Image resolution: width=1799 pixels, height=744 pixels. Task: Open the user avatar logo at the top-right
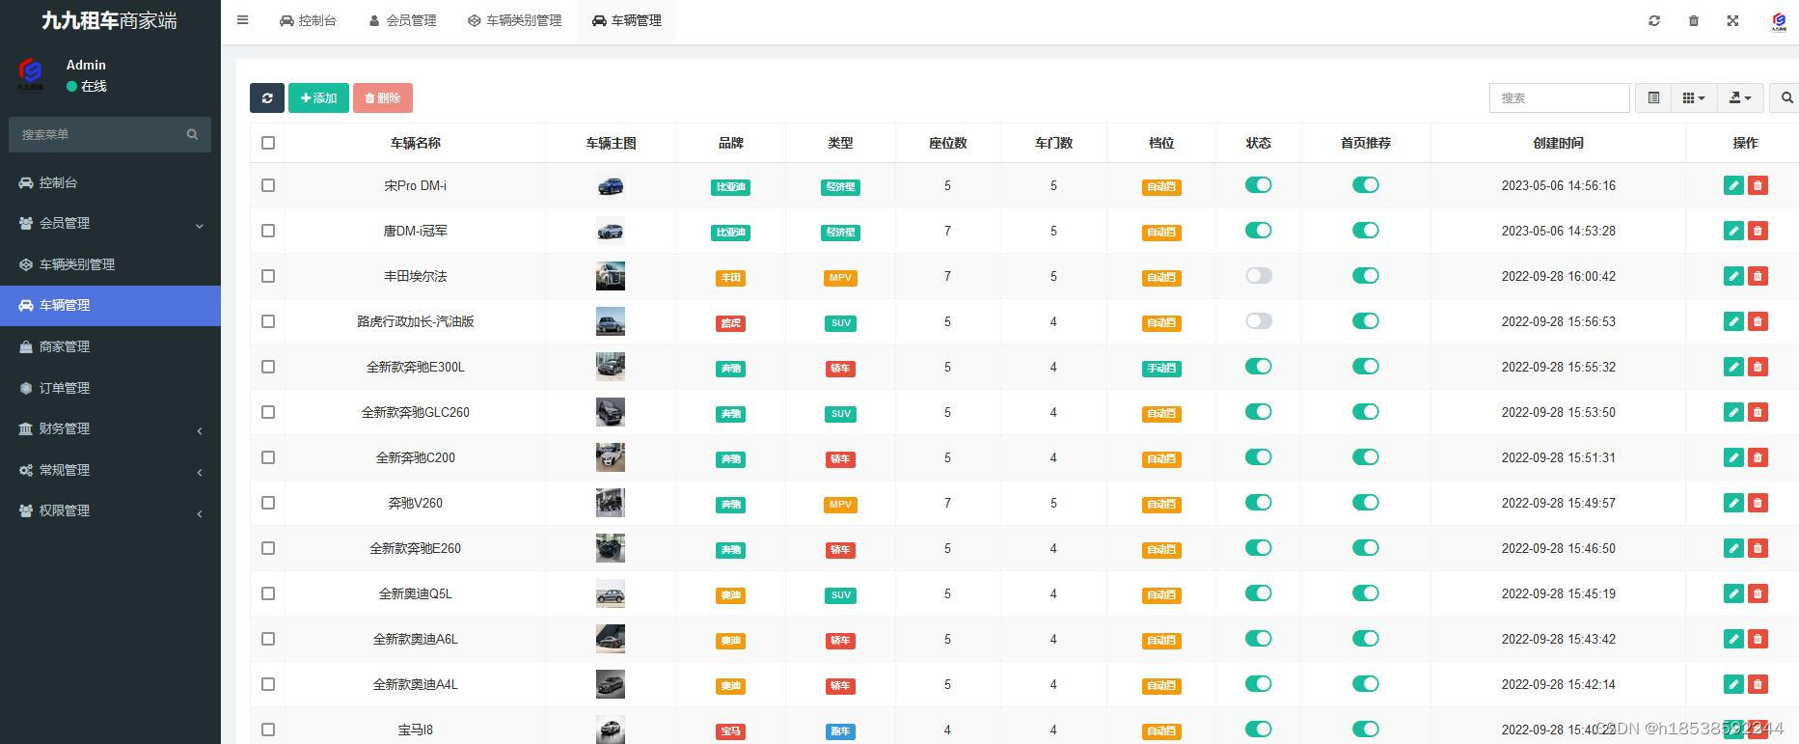pyautogui.click(x=1779, y=21)
